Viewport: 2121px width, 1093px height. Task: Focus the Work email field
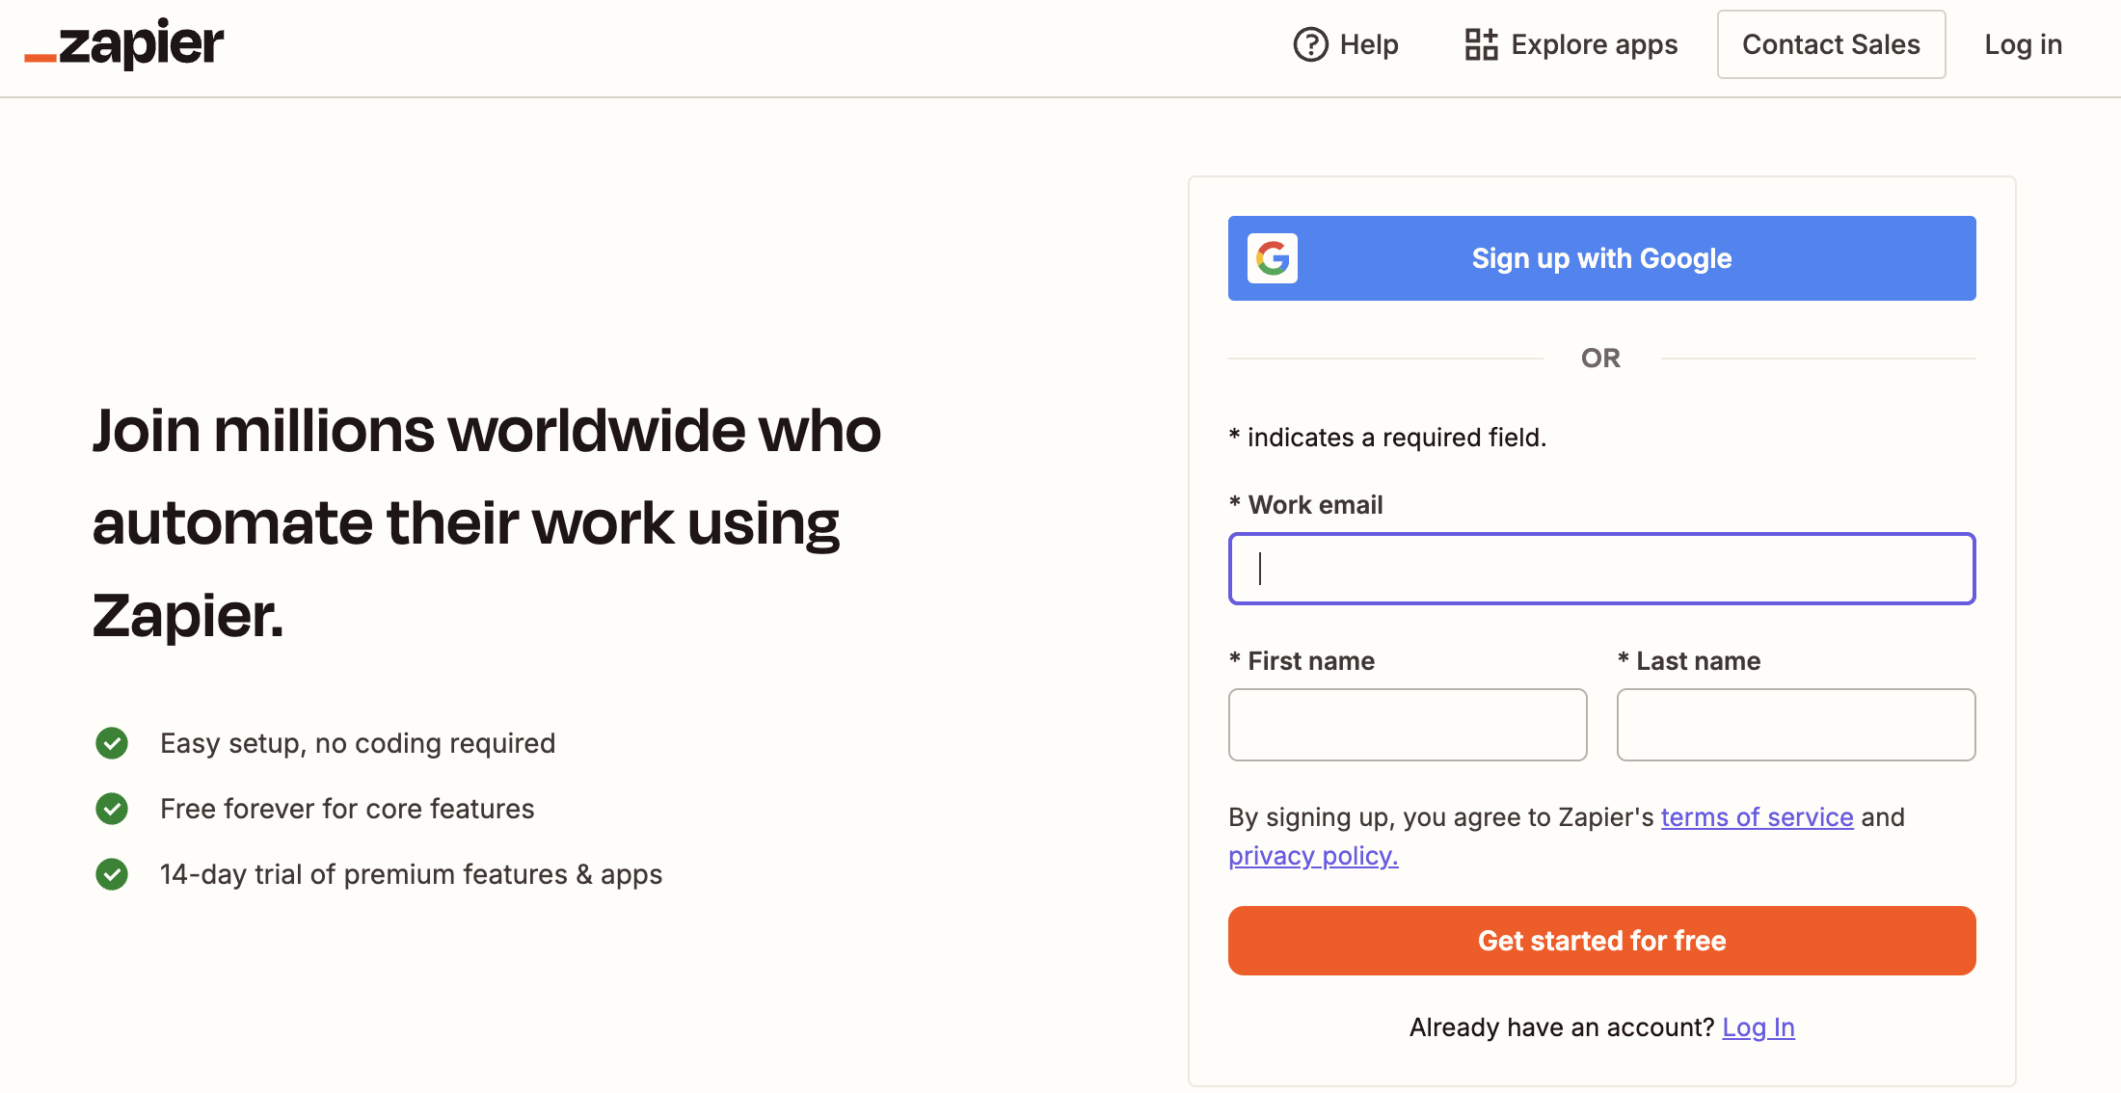[1601, 569]
